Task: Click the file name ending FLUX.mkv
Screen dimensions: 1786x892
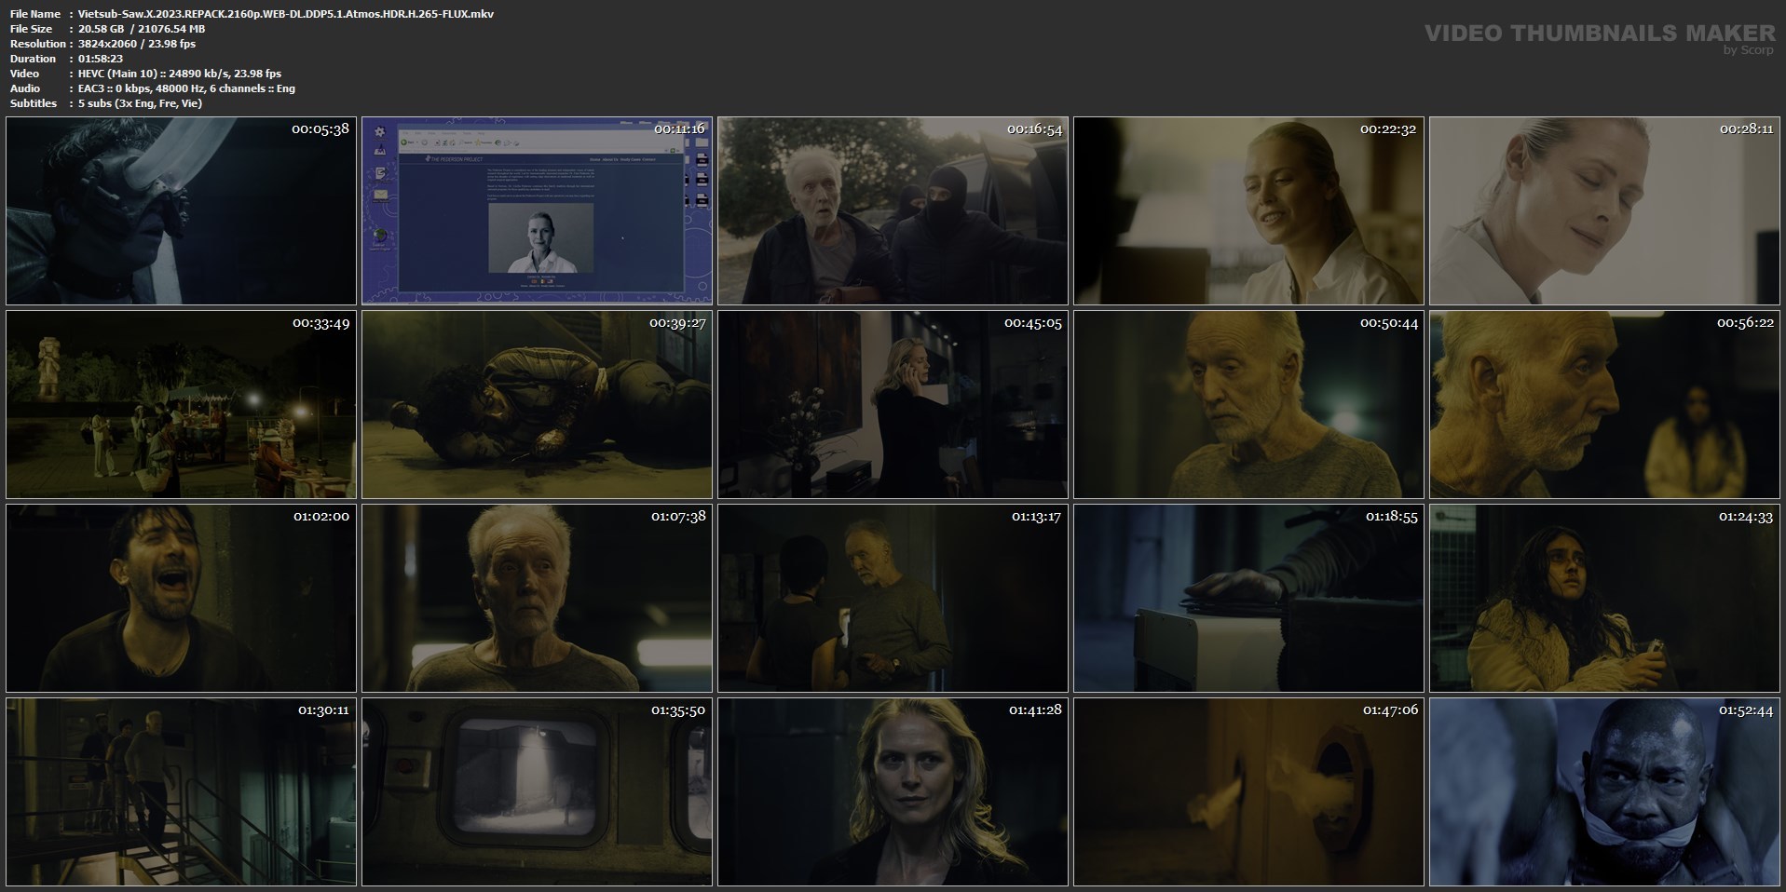Action: coord(286,14)
